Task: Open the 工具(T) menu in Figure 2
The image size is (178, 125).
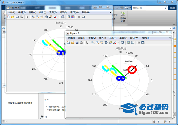Action: pyautogui.click(x=113, y=38)
